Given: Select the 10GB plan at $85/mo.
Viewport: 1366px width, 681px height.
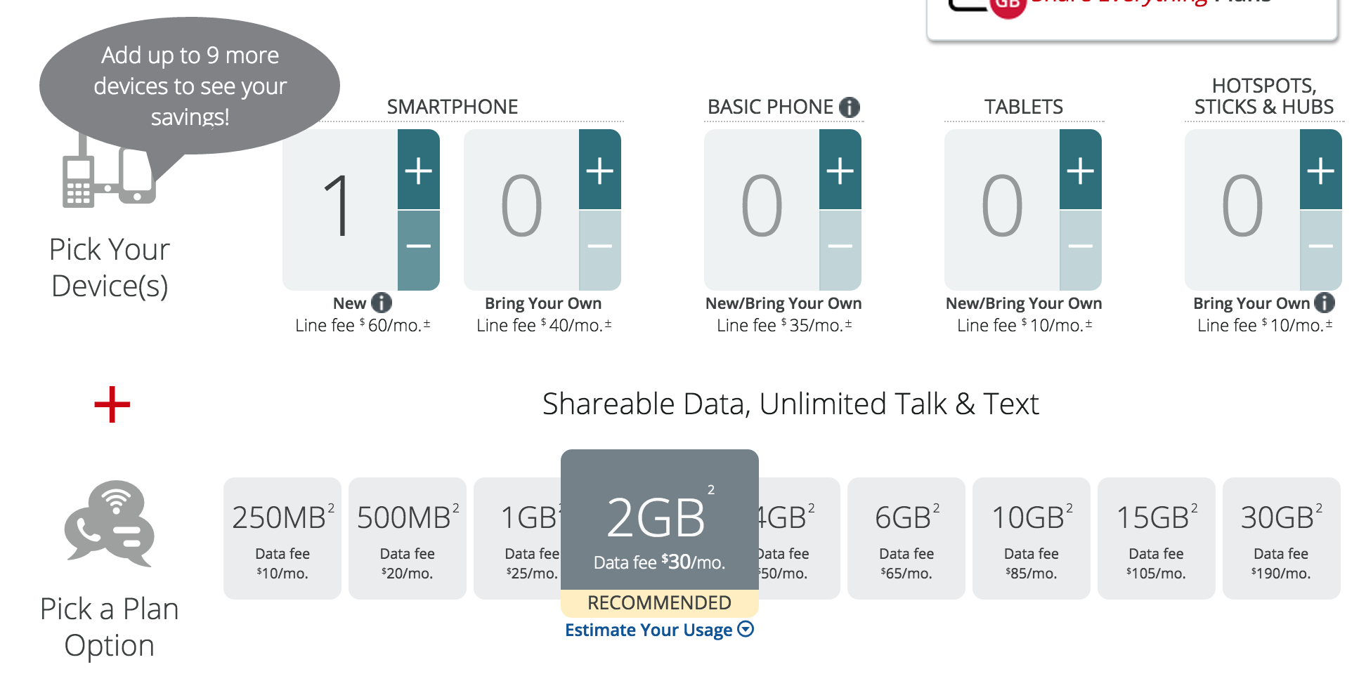Looking at the screenshot, I should coord(1031,538).
